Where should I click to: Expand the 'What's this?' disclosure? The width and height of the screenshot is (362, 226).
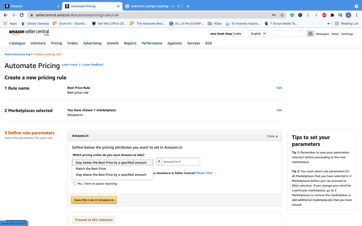206,173
